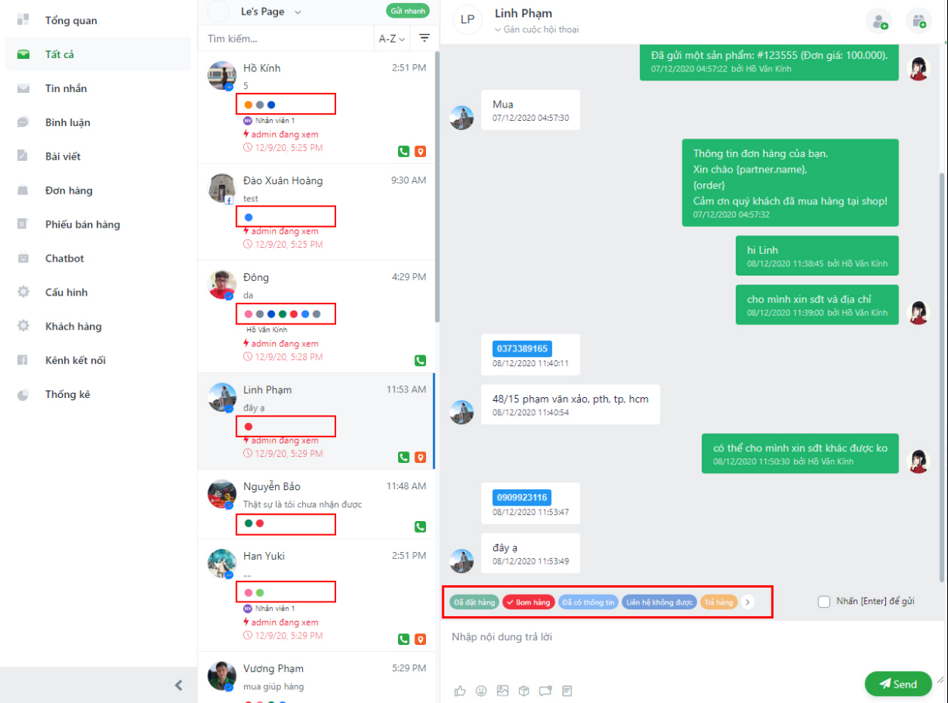Open Đơn hàng in the sidebar
The height and width of the screenshot is (703, 948).
pos(69,190)
